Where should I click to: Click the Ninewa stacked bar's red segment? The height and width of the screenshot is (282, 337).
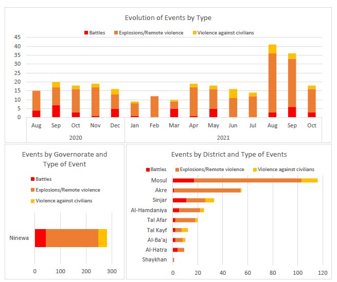40,238
